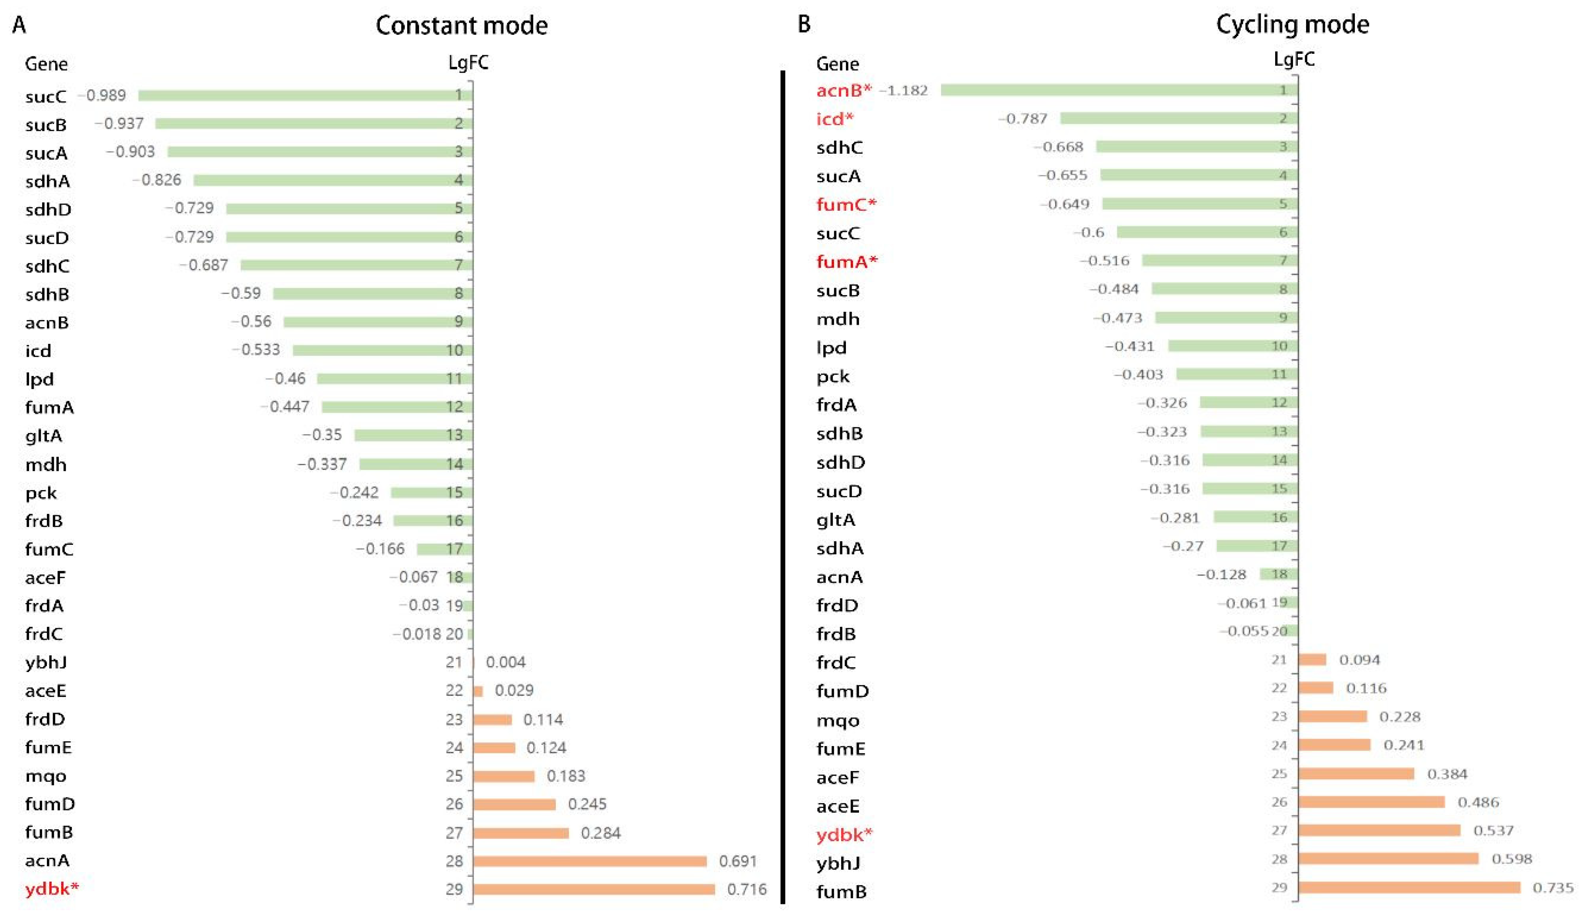Viewport: 1586px width, 915px height.
Task: Click the gltA gene label in Constant mode
Action: [43, 435]
